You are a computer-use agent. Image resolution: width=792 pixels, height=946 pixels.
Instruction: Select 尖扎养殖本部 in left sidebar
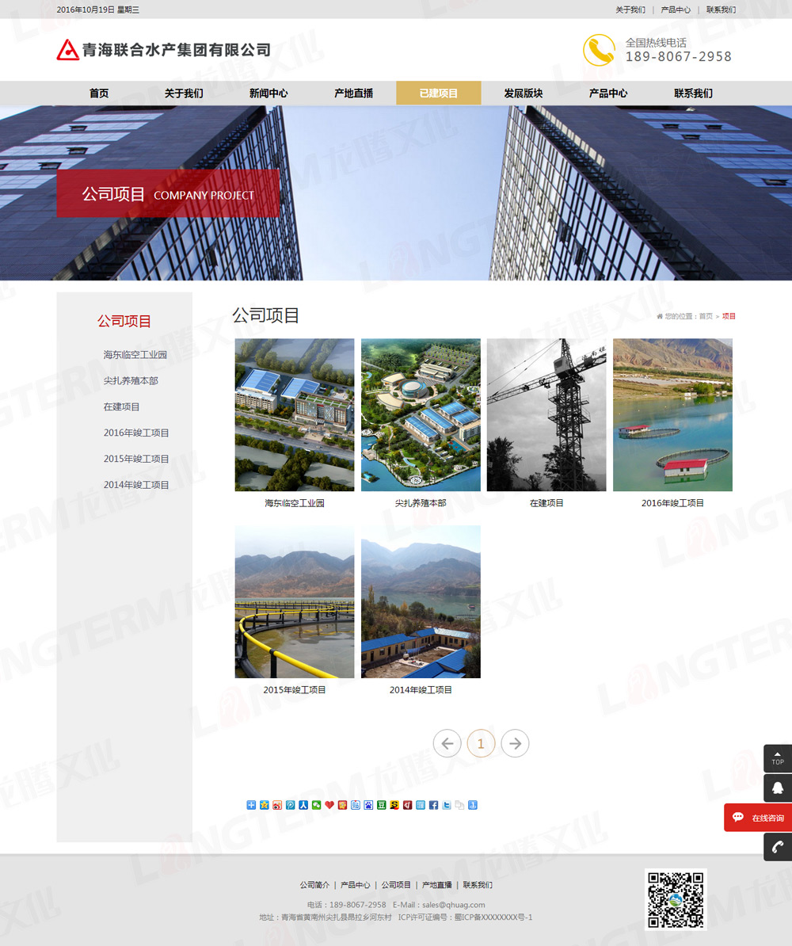click(131, 381)
